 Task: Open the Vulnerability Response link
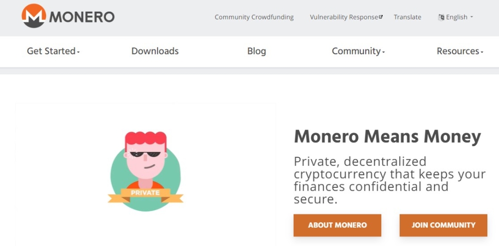click(343, 17)
